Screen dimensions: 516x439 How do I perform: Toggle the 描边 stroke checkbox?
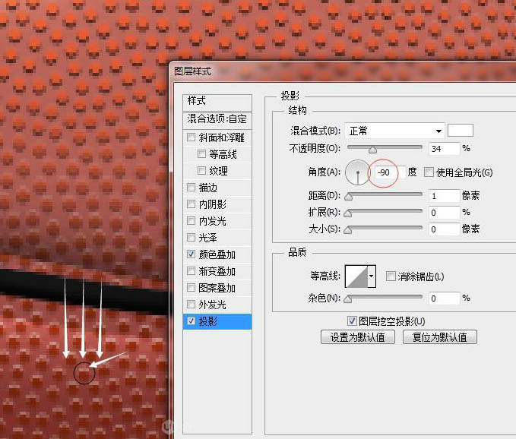click(191, 187)
